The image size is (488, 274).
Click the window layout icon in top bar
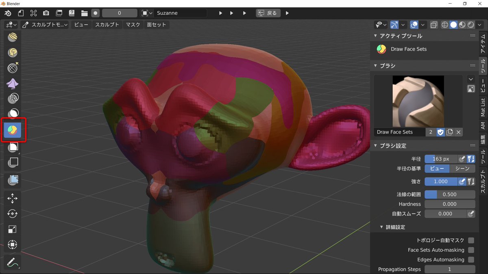[x=59, y=13]
